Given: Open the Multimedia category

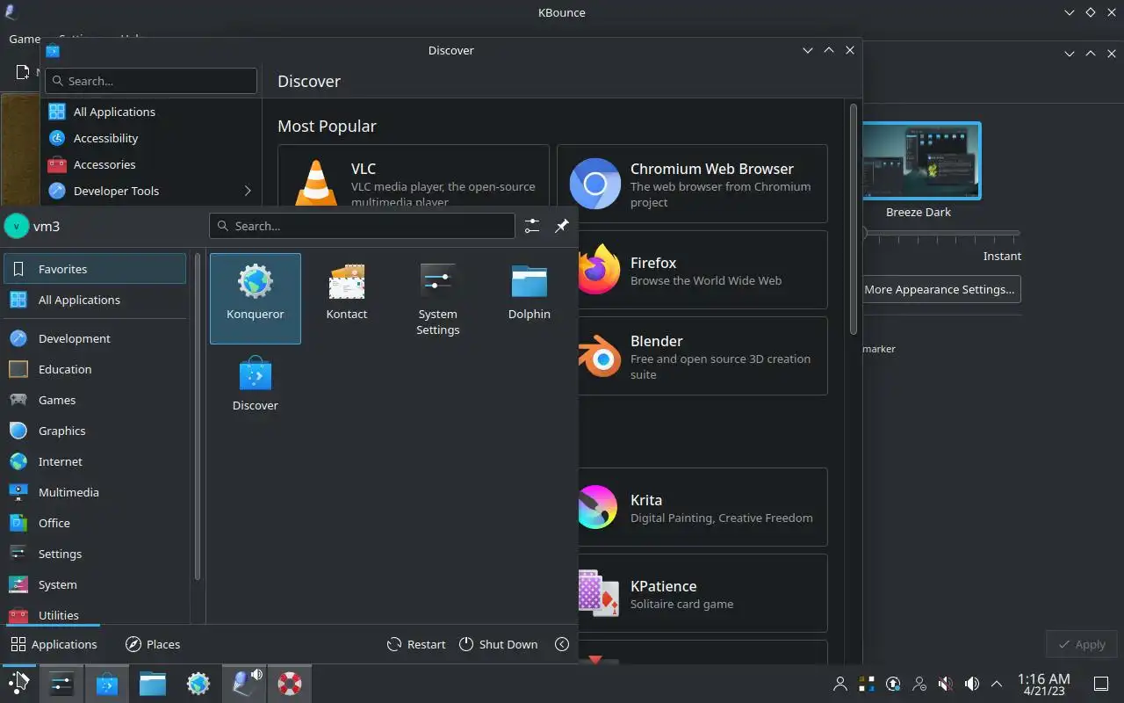Looking at the screenshot, I should tap(95, 492).
